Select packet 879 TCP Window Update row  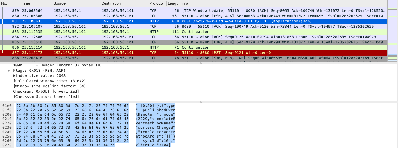point(194,11)
